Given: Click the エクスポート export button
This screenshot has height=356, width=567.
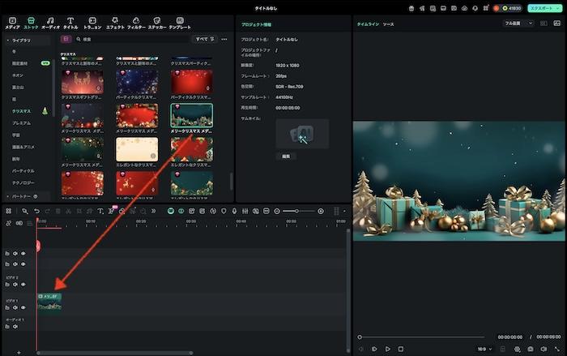Looking at the screenshot, I should point(542,7).
